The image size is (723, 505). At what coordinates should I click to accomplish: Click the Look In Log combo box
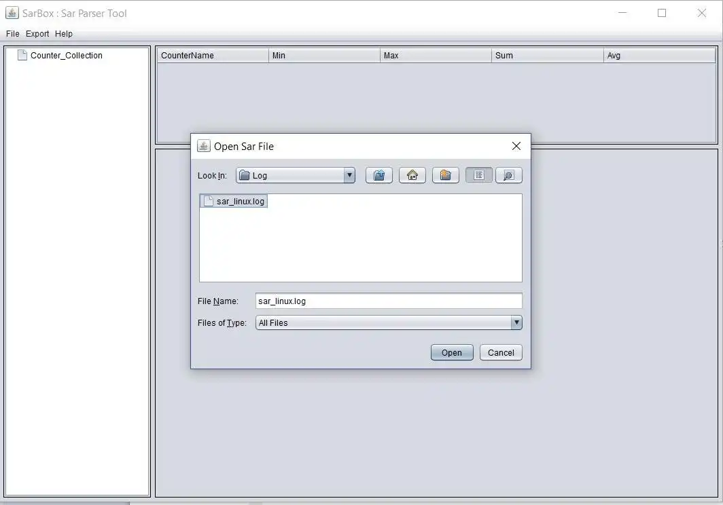pos(296,175)
